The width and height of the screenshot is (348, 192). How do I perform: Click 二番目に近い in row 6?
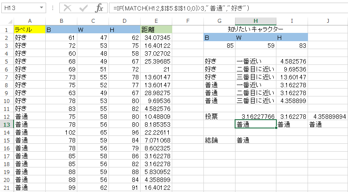tap(256, 69)
